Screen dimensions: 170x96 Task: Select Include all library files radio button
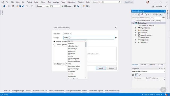(x=54, y=42)
